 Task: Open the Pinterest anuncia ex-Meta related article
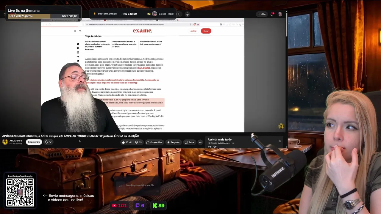[x=124, y=44]
